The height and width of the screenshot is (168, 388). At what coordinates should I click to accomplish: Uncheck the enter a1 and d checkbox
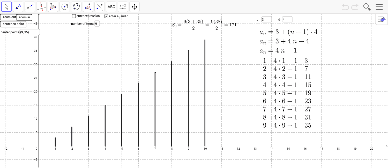click(x=106, y=16)
